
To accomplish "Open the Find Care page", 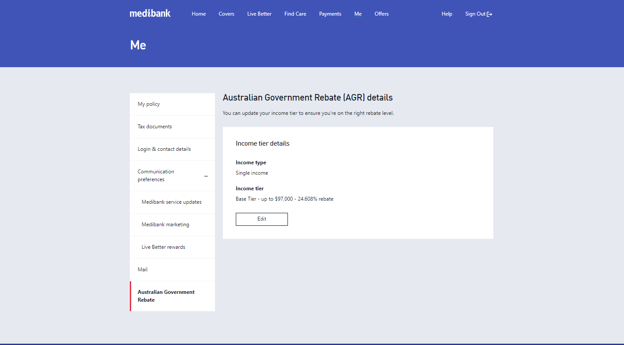I will pyautogui.click(x=295, y=14).
